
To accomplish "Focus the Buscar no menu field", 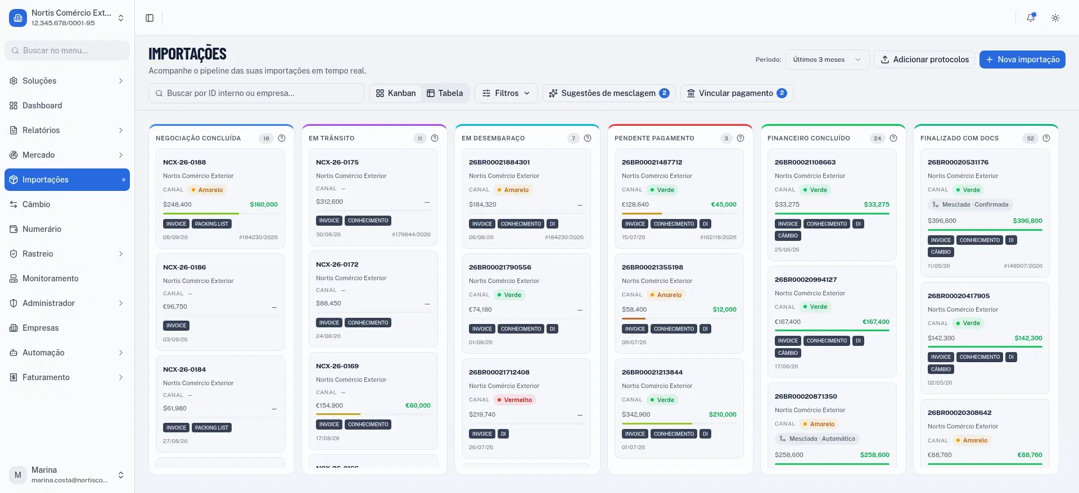I will tap(67, 51).
